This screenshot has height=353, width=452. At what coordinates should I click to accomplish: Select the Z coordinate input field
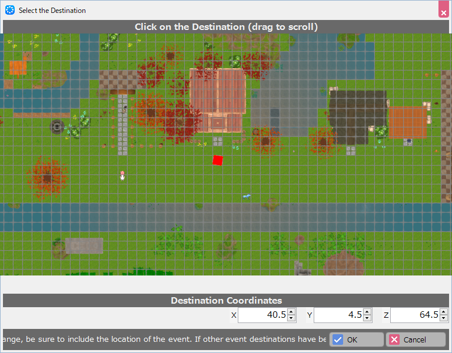[x=414, y=315]
